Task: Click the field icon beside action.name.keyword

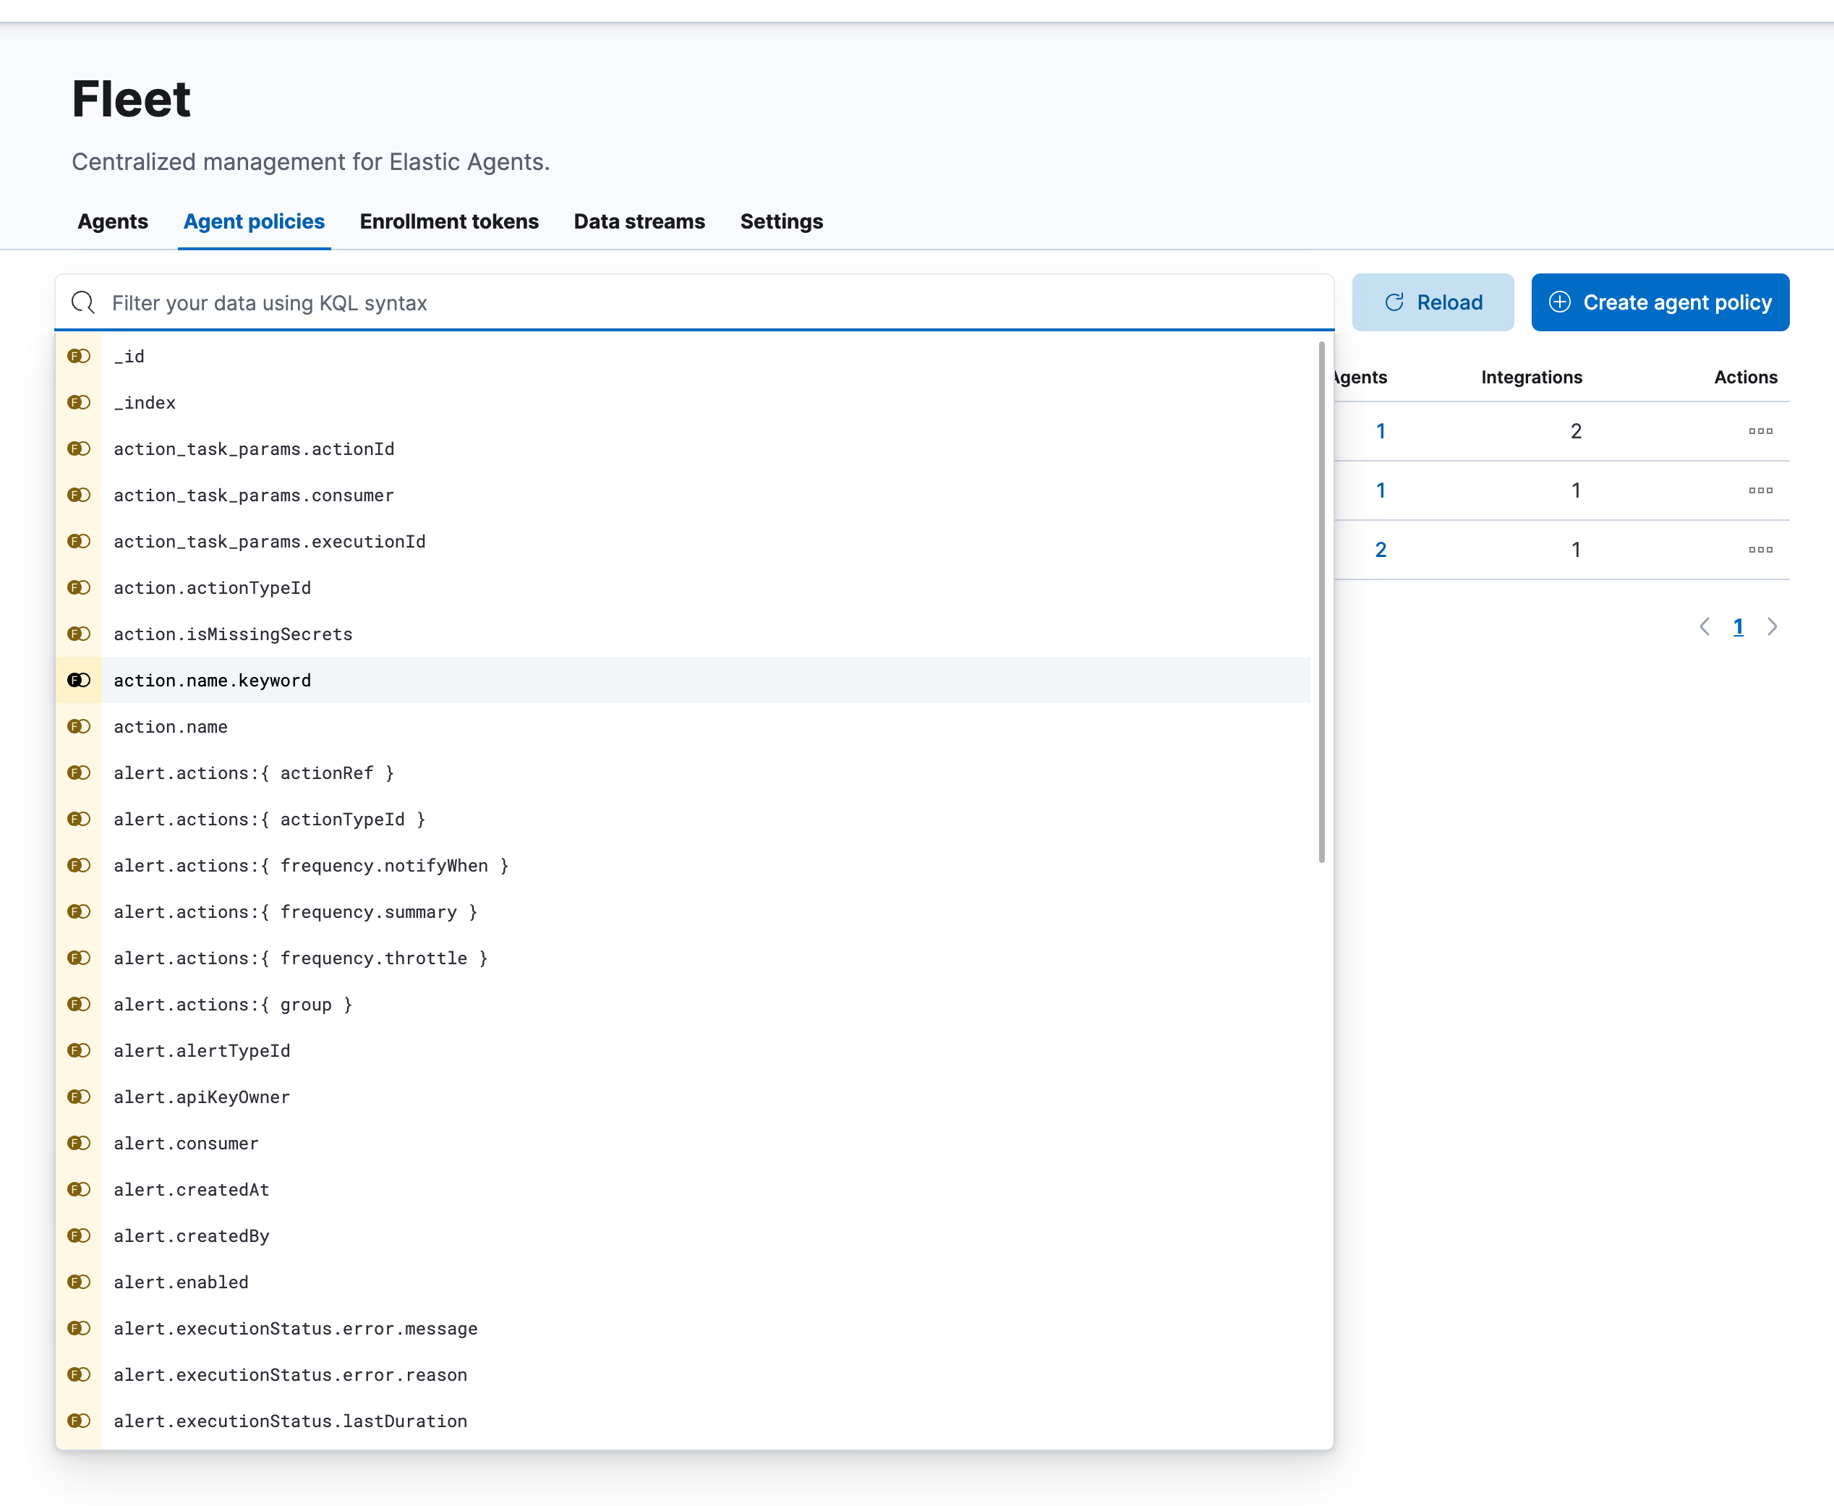Action: point(79,680)
